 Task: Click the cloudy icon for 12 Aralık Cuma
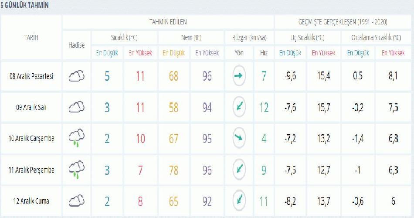(x=76, y=201)
